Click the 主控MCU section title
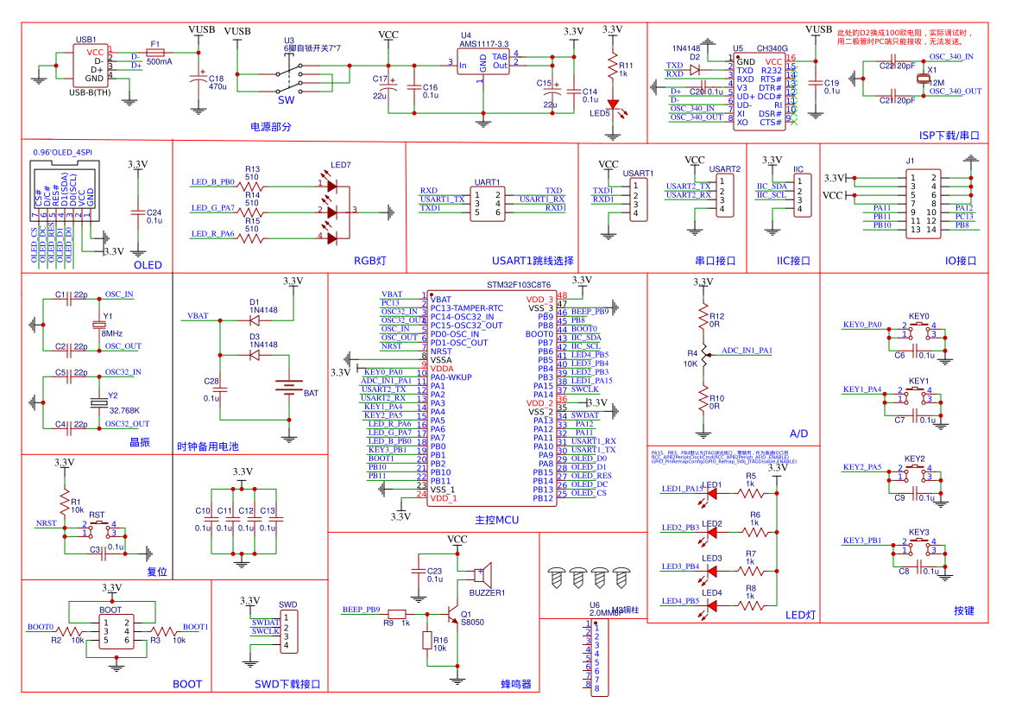This screenshot has height=715, width=1009. pyautogui.click(x=497, y=519)
